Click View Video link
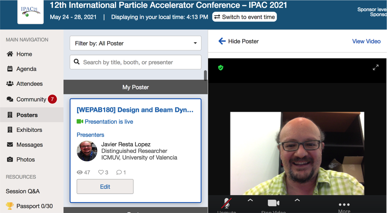 pyautogui.click(x=366, y=41)
